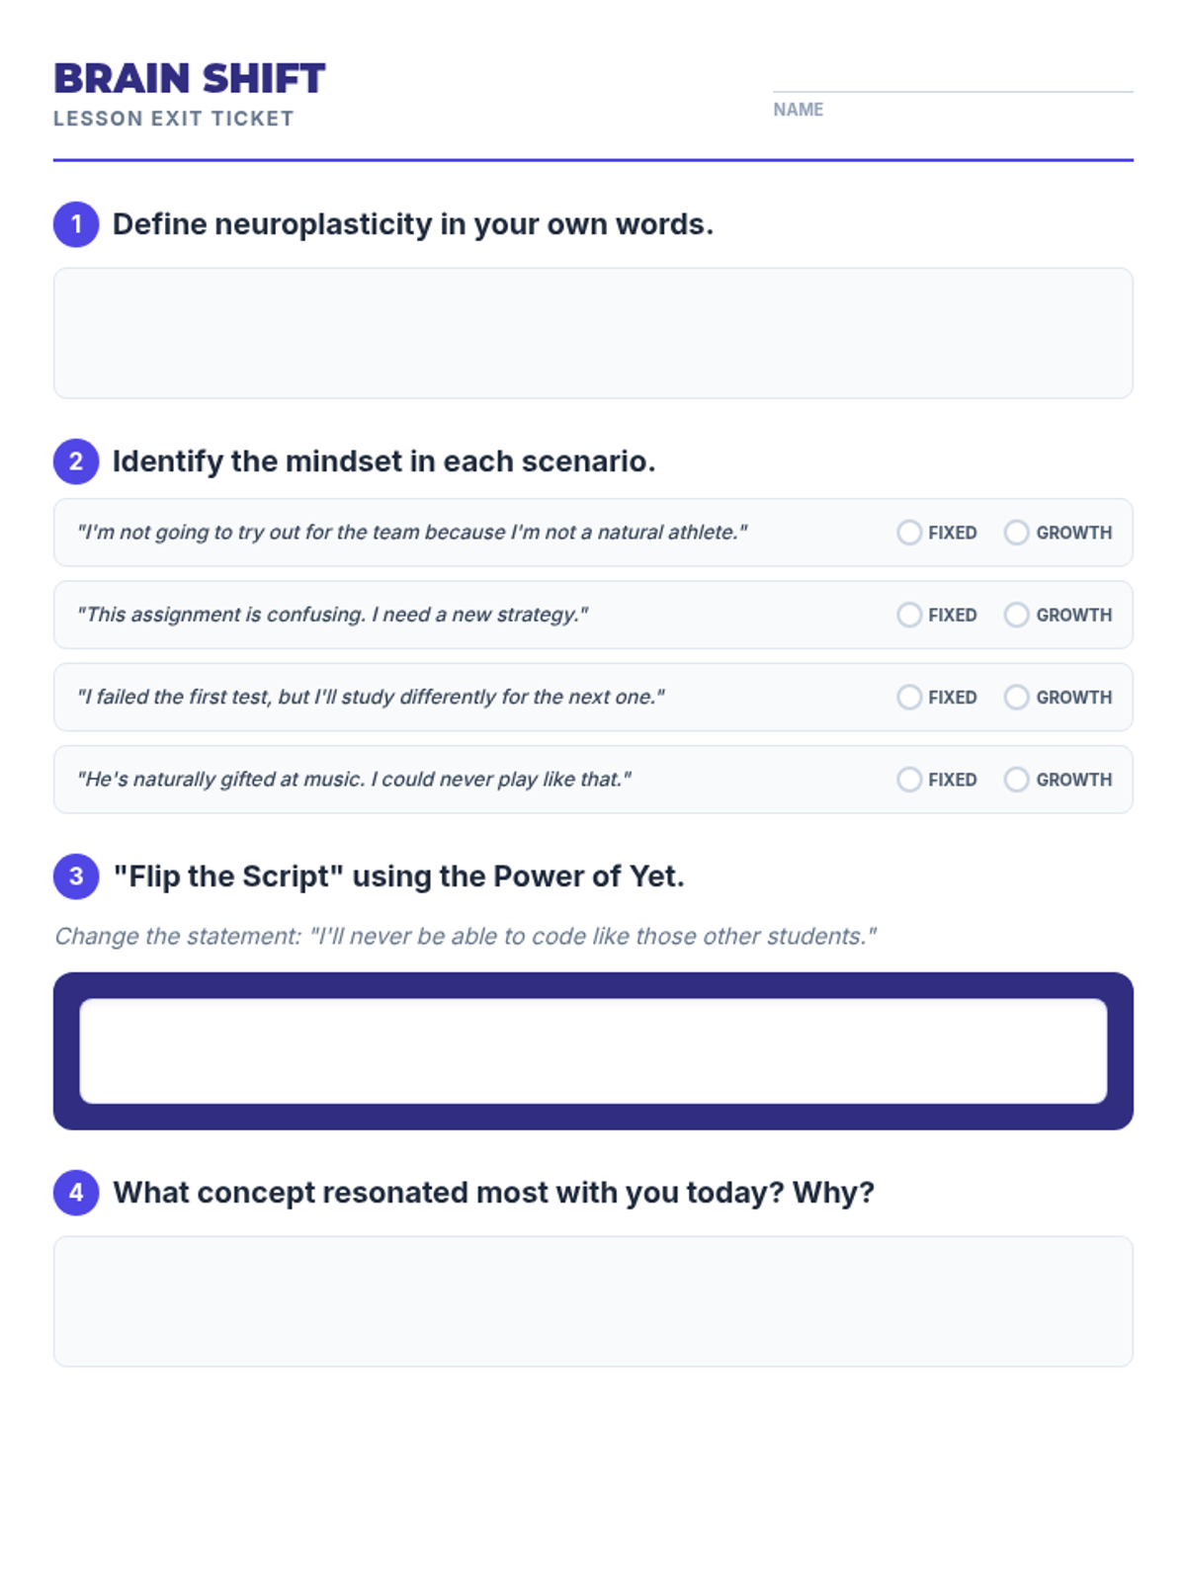Mark FIXED for the confusing assignment statement

(909, 615)
